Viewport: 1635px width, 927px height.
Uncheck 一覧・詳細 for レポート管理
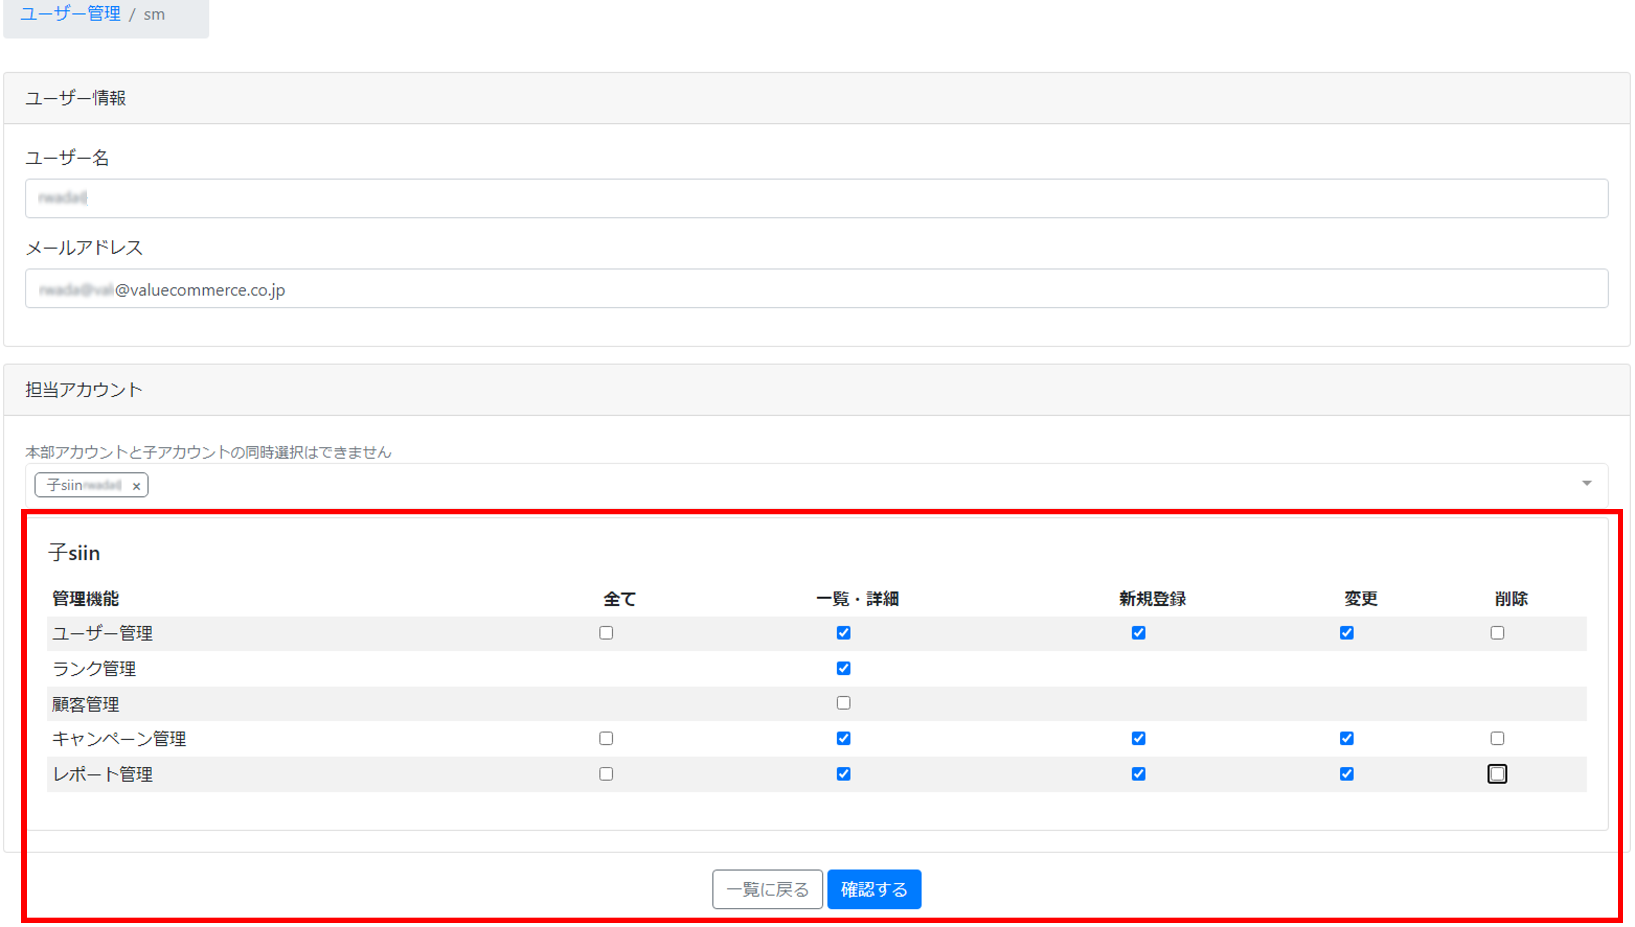(843, 774)
